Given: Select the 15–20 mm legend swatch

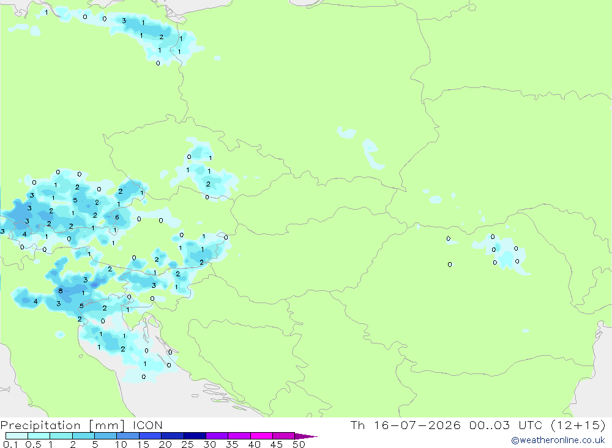Looking at the screenshot, I should 151,436.
